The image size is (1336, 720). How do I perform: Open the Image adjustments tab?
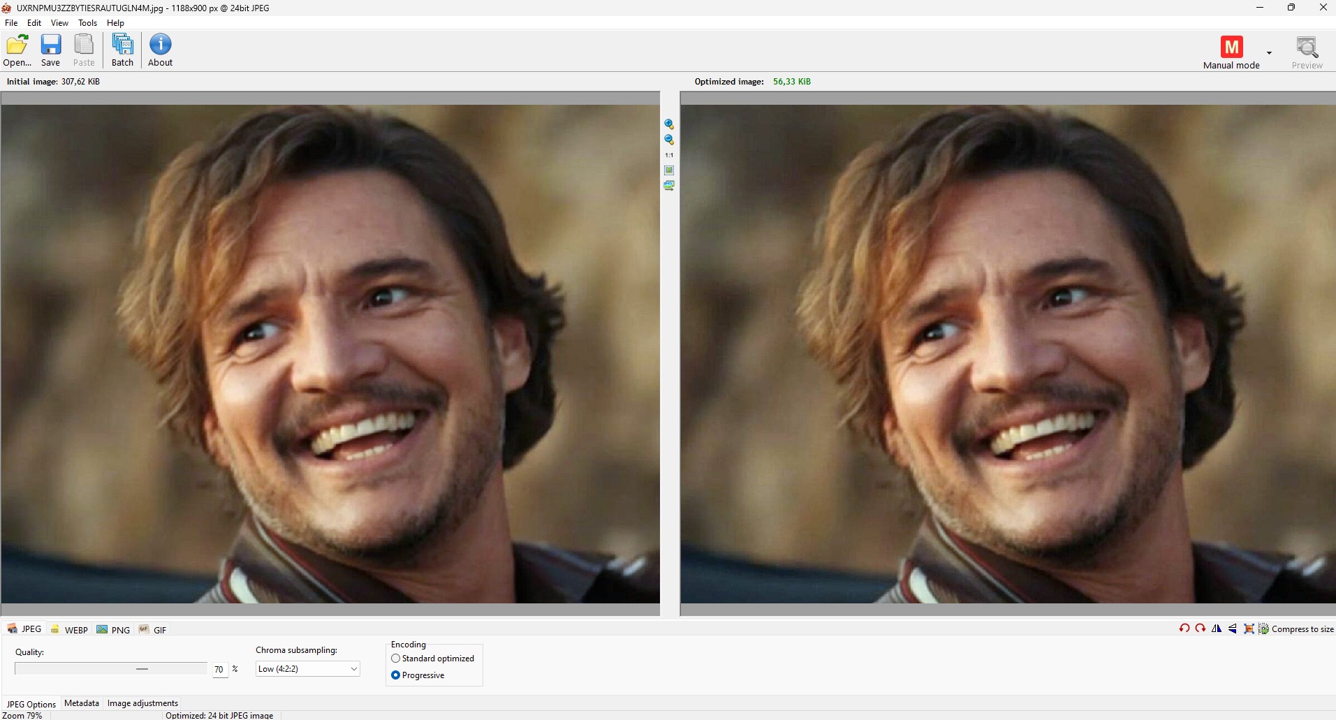click(x=142, y=703)
